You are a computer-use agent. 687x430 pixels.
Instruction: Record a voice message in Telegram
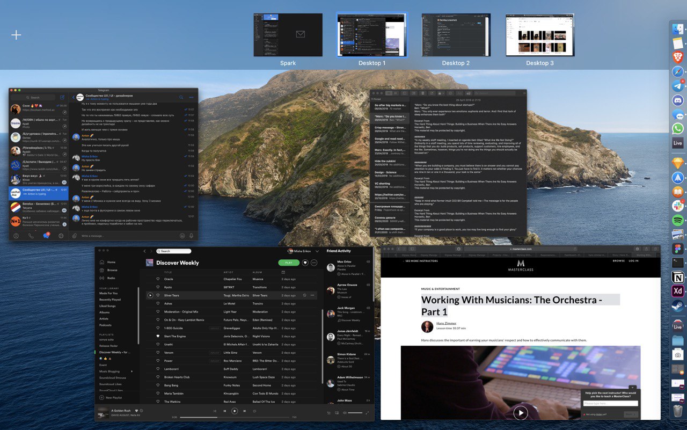192,236
